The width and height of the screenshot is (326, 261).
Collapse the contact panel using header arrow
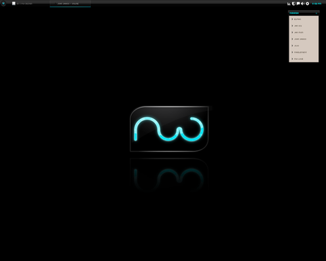[316, 13]
